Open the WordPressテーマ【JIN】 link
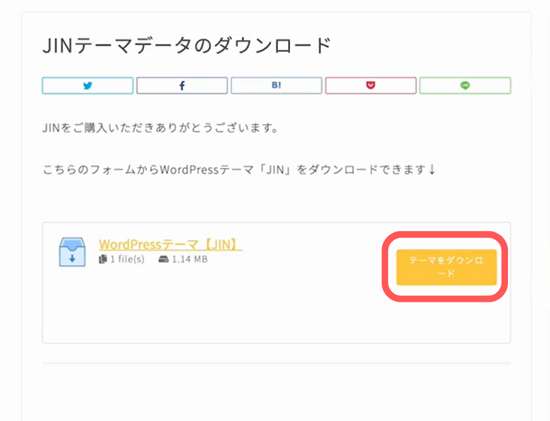 (171, 244)
